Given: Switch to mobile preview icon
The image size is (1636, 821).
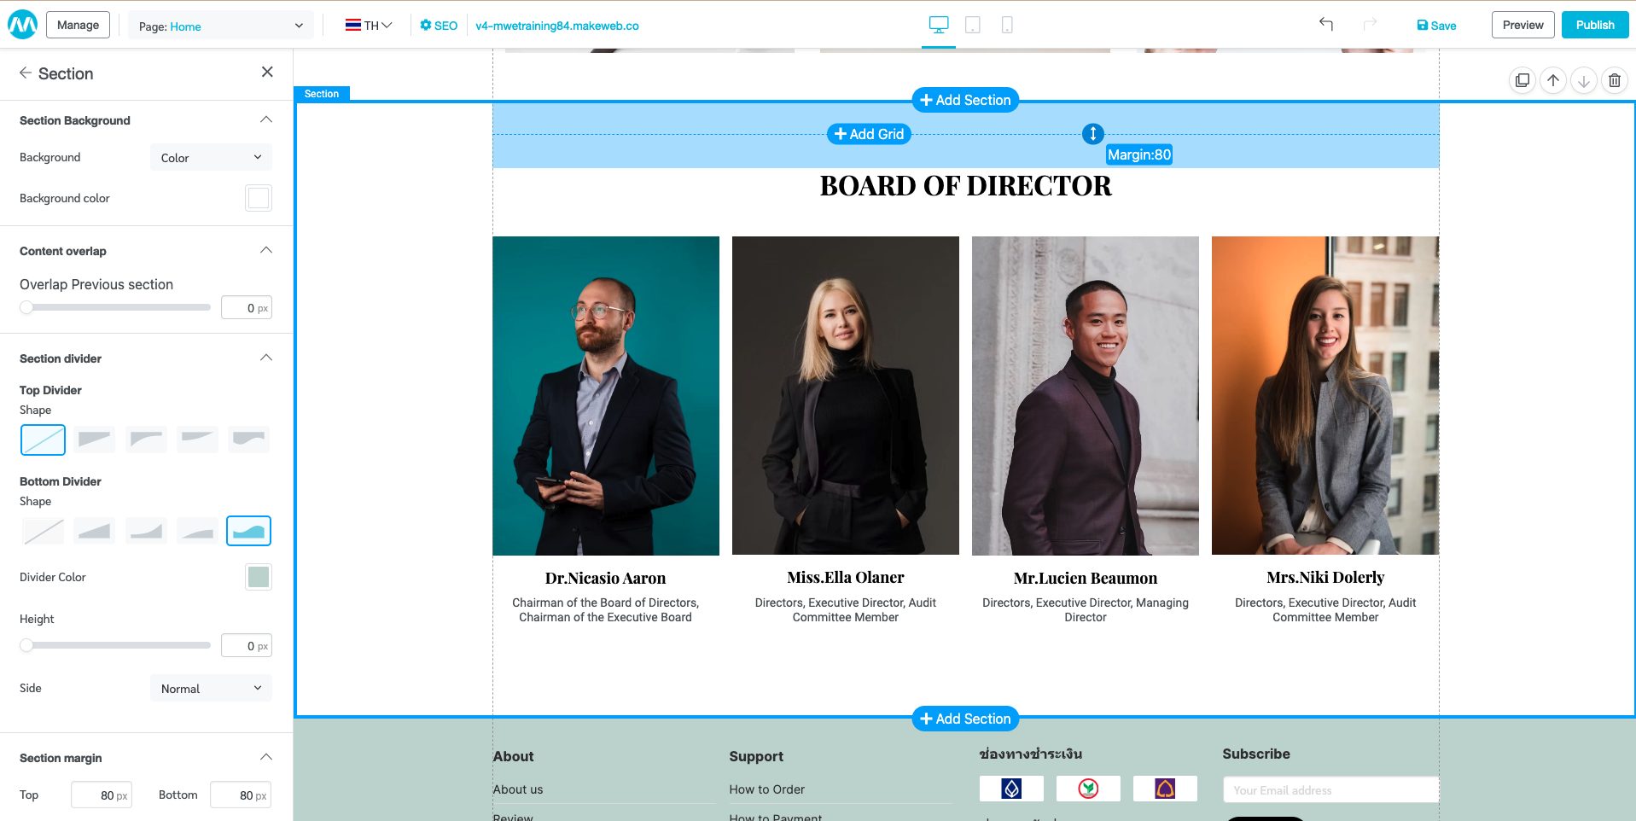Looking at the screenshot, I should pyautogui.click(x=1007, y=26).
